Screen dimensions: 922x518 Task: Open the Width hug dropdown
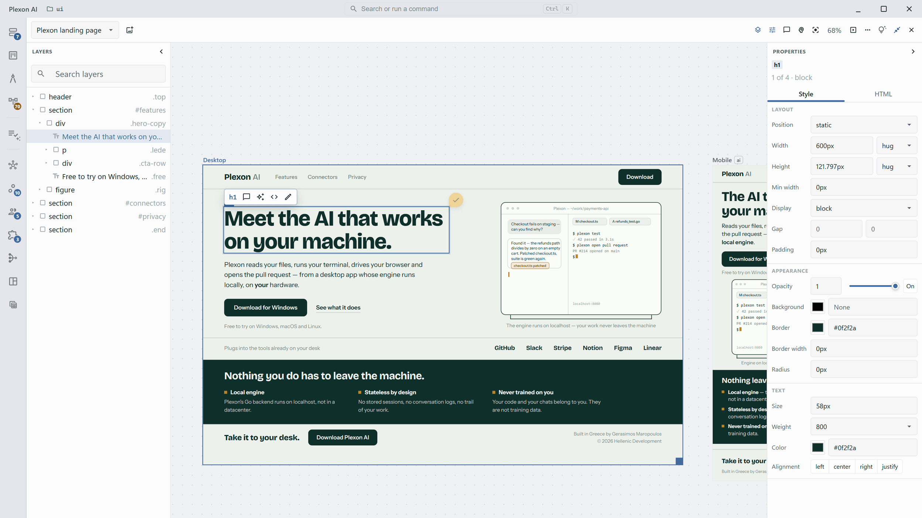point(897,145)
